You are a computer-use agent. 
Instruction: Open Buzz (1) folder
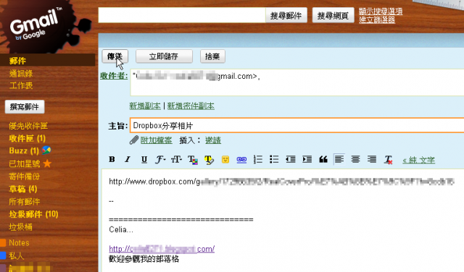[24, 150]
